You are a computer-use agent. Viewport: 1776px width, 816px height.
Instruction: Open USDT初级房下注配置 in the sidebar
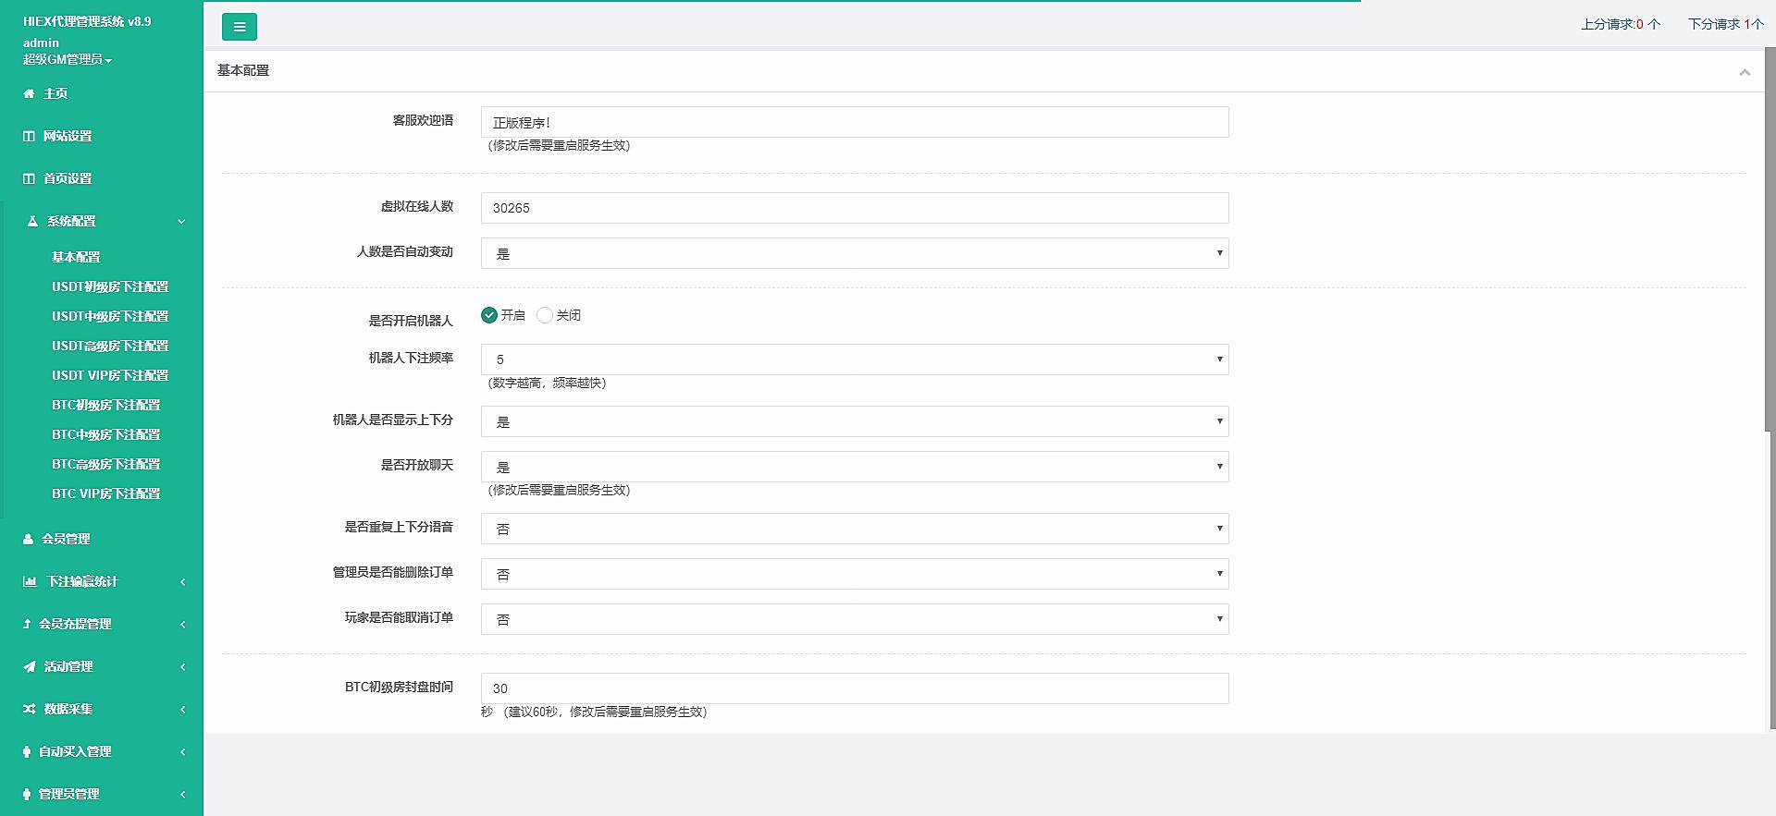[x=110, y=286]
